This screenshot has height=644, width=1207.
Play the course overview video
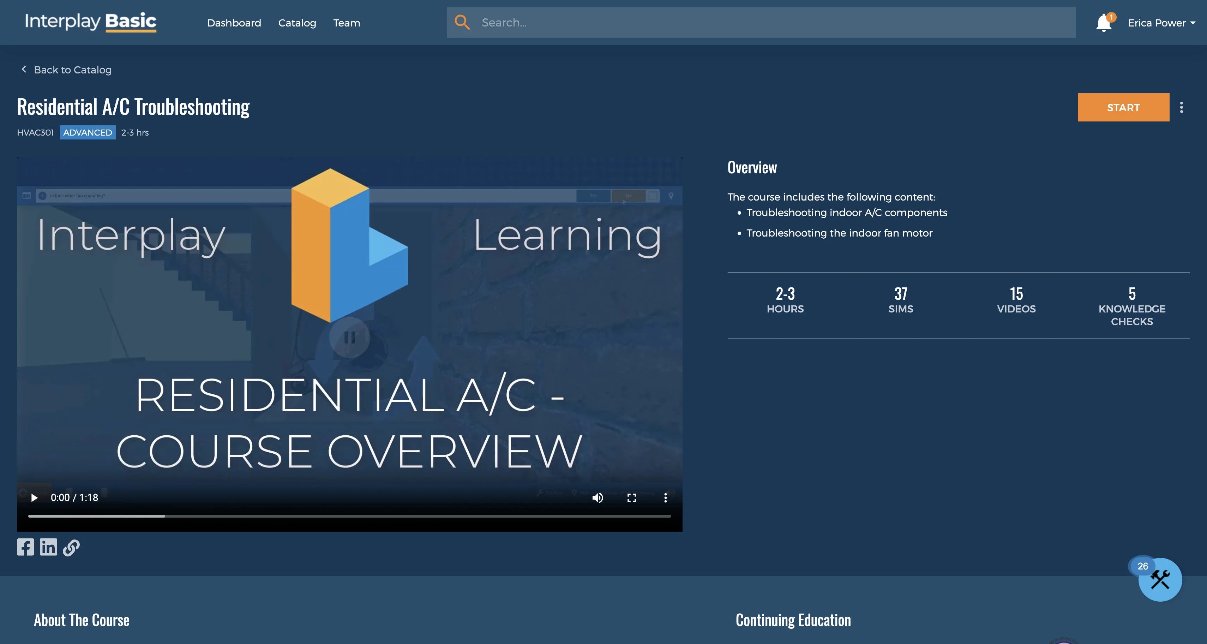coord(34,497)
